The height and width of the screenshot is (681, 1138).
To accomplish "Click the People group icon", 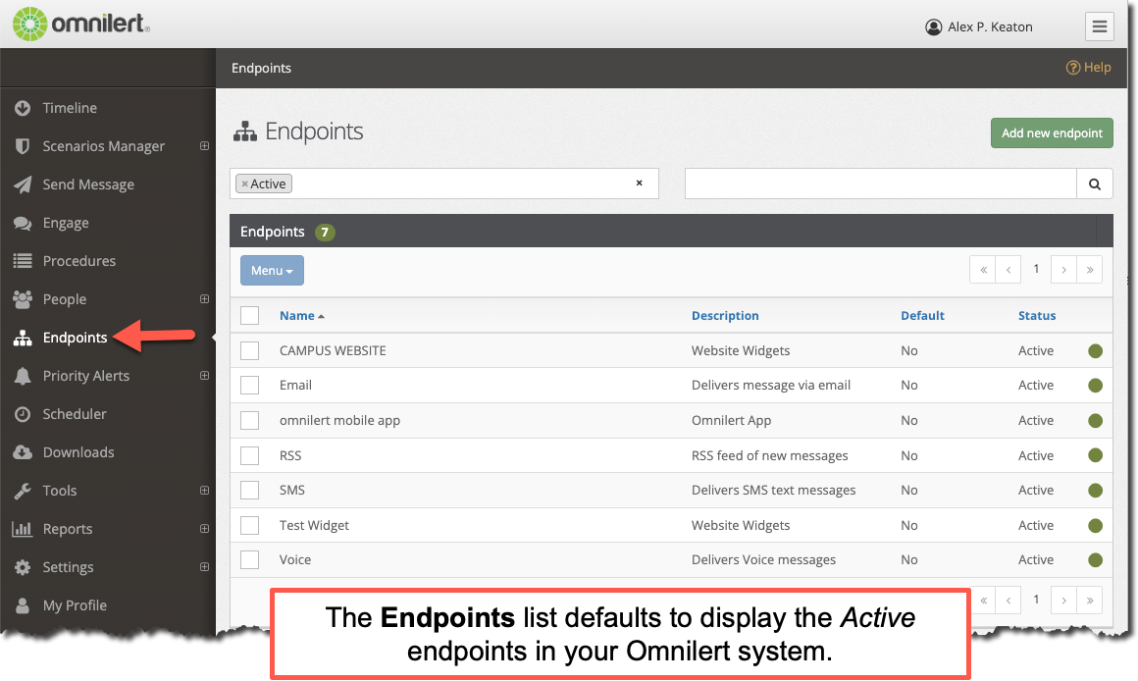I will tap(23, 299).
